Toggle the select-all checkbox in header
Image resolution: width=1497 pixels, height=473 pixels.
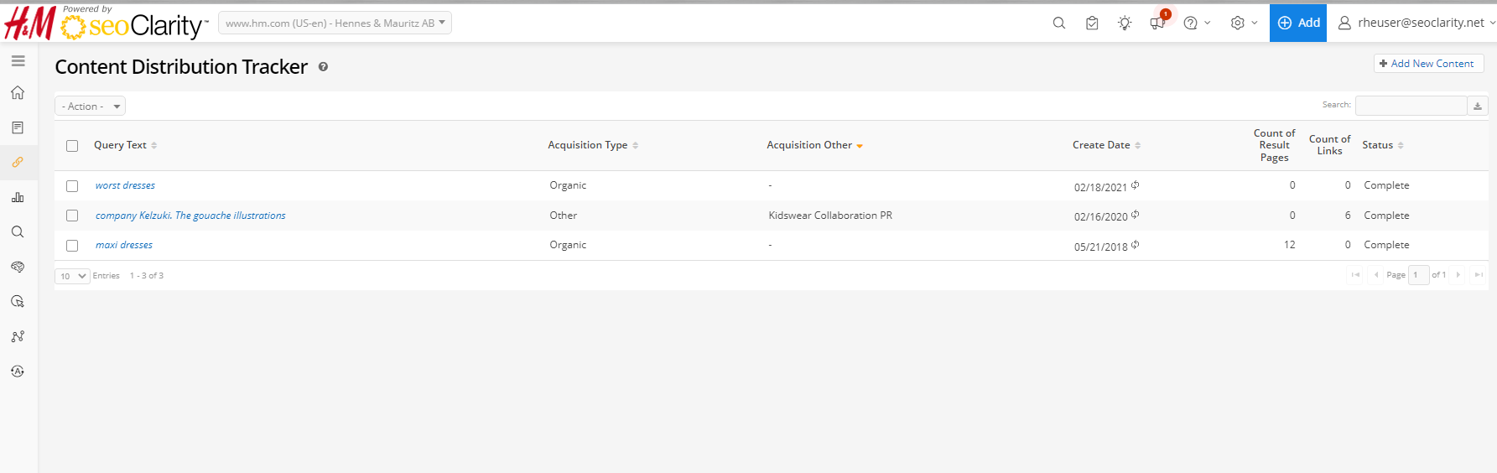coord(72,146)
